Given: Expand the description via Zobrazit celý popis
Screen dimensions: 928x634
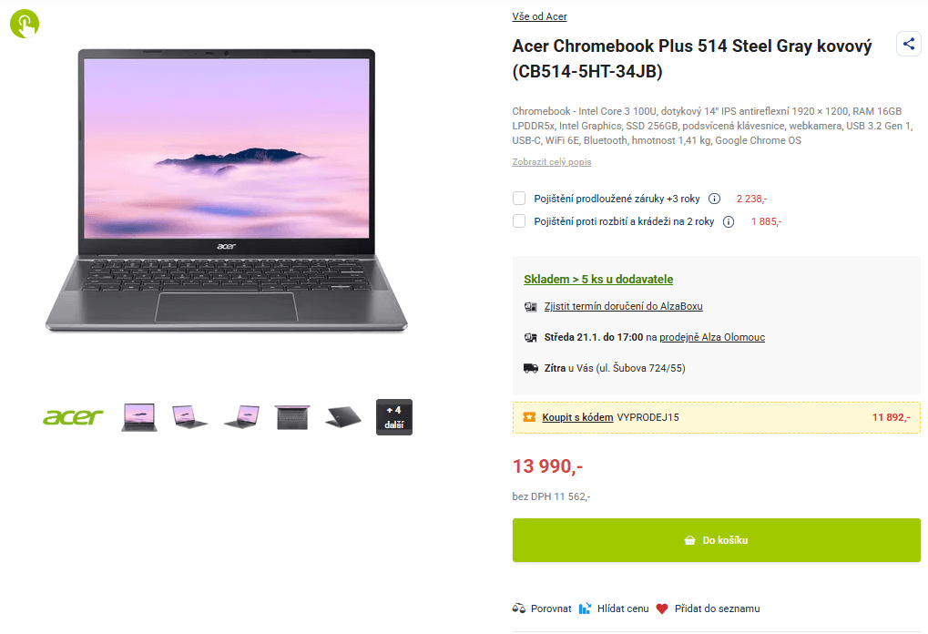Looking at the screenshot, I should (551, 160).
